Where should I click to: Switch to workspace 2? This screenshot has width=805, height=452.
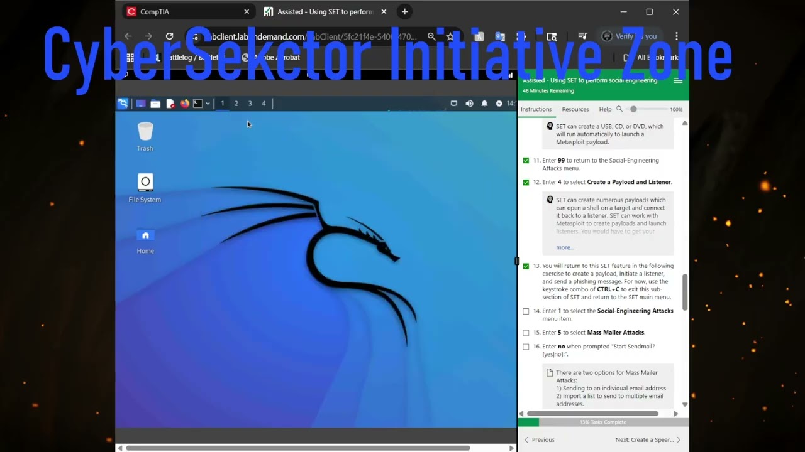tap(236, 104)
